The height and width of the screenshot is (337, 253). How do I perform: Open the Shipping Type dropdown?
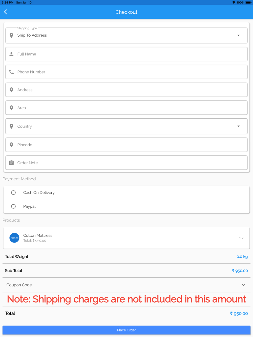point(126,35)
